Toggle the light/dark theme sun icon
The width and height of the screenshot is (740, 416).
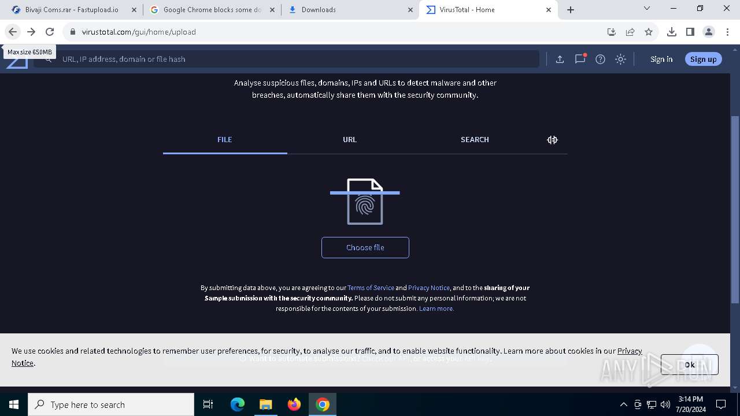coord(620,59)
